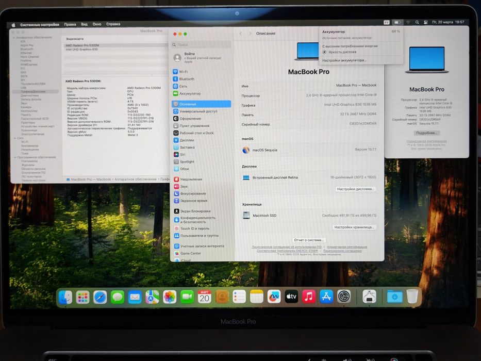Click the Имя row showing MacBook Pro — Macbook

309,86
